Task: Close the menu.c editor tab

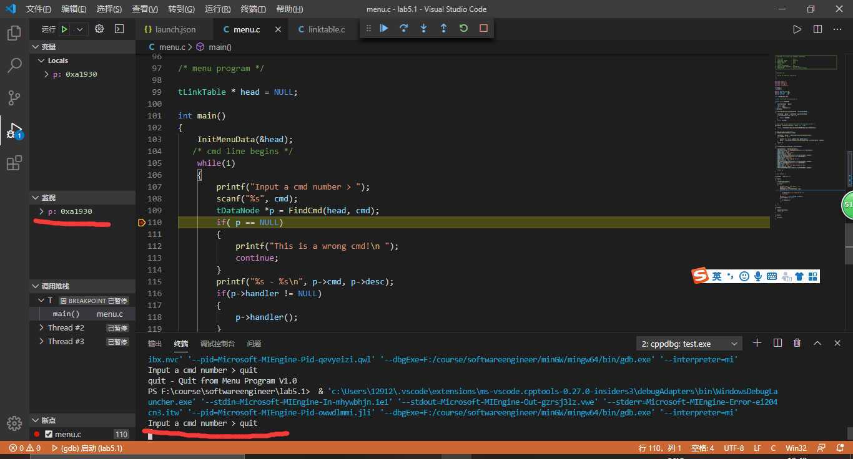Action: 278,29
